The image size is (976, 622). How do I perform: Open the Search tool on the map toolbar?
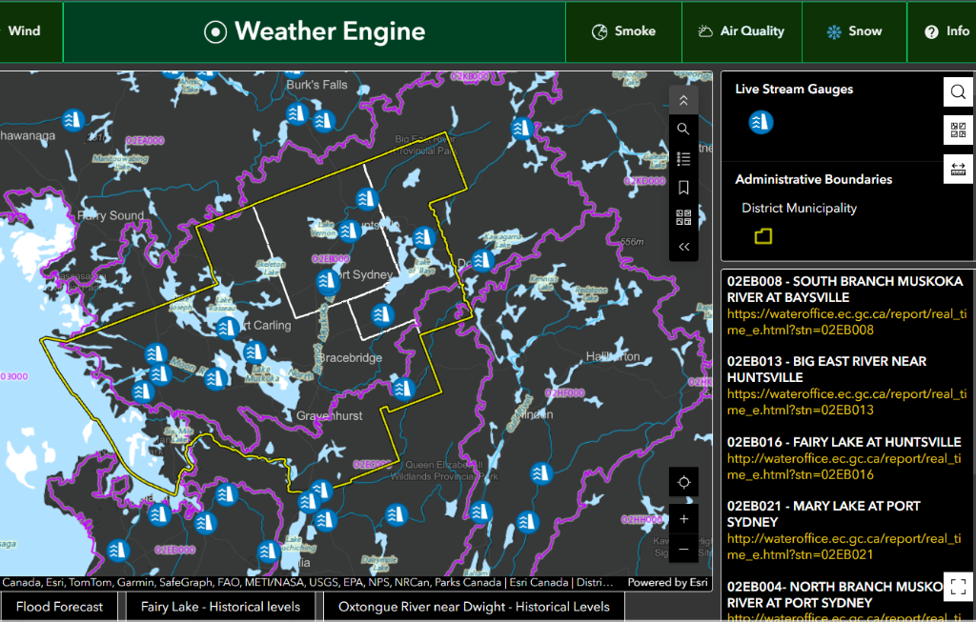683,129
